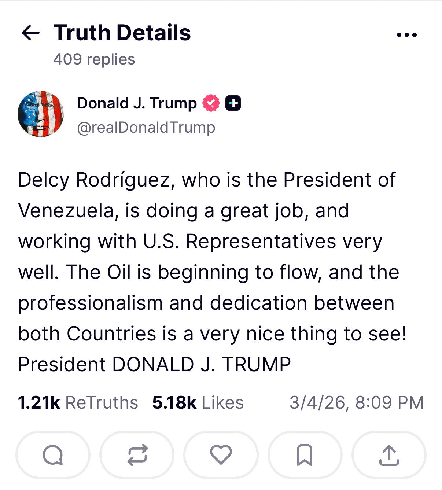Click the post line mentioning Delcy Rodríguez

(x=207, y=180)
